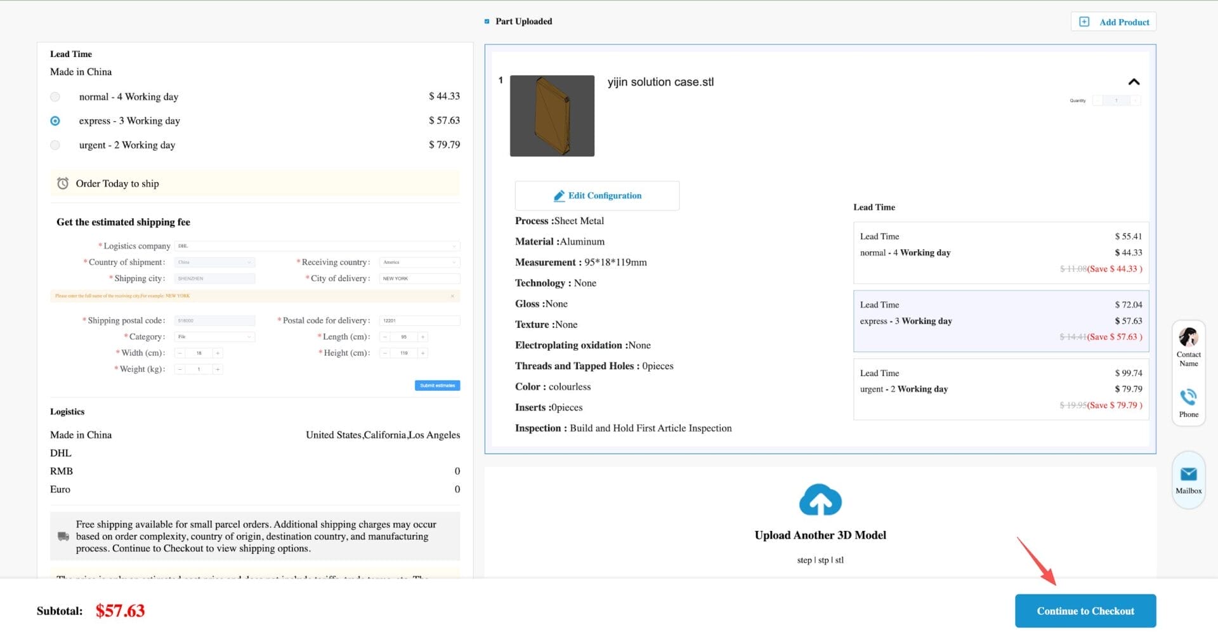Collapse the yijin solution case.stl card
1218x642 pixels.
[x=1133, y=82]
